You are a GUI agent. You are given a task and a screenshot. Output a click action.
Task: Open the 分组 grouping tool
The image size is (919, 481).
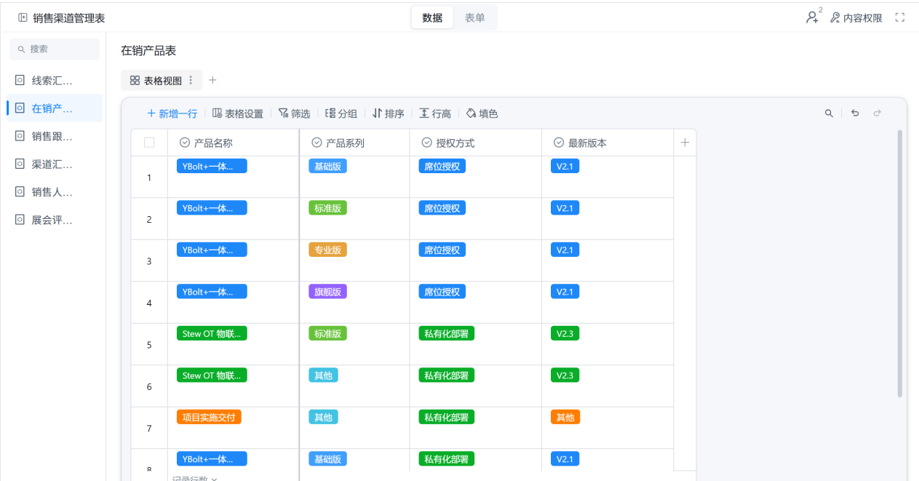point(341,114)
